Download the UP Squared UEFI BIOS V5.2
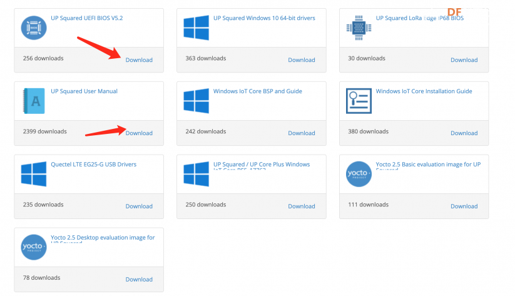Viewport: 515px width, 296px height. [x=139, y=60]
